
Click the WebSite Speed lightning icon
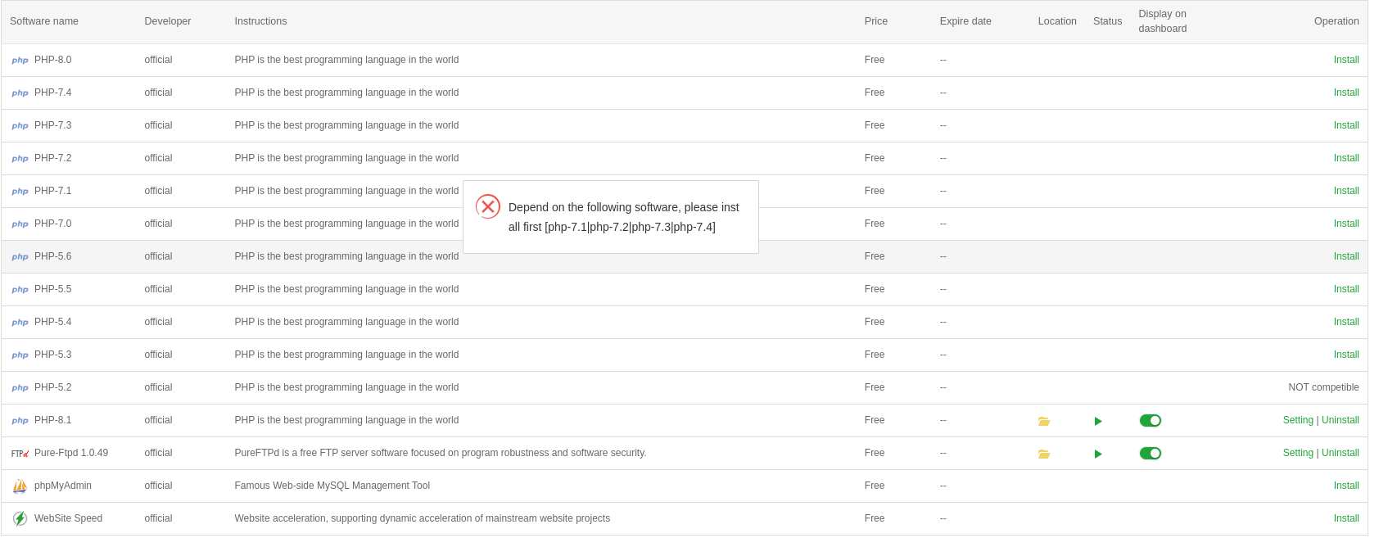20,518
